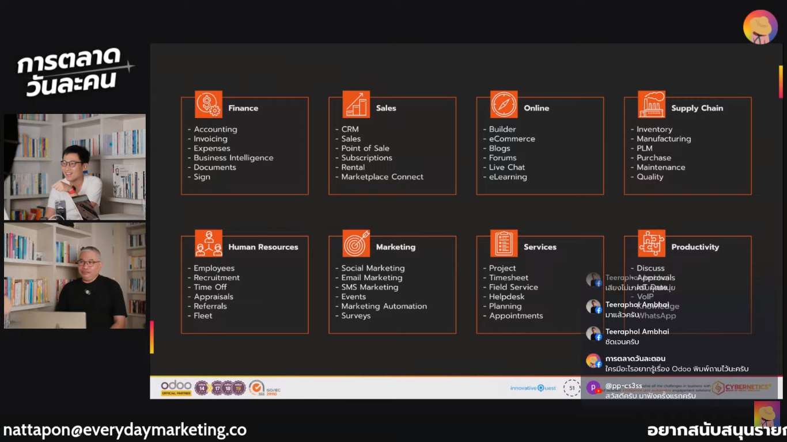Screen dimensions: 787x442
Task: Click the Finance dollar-gear icon
Action: pos(208,104)
